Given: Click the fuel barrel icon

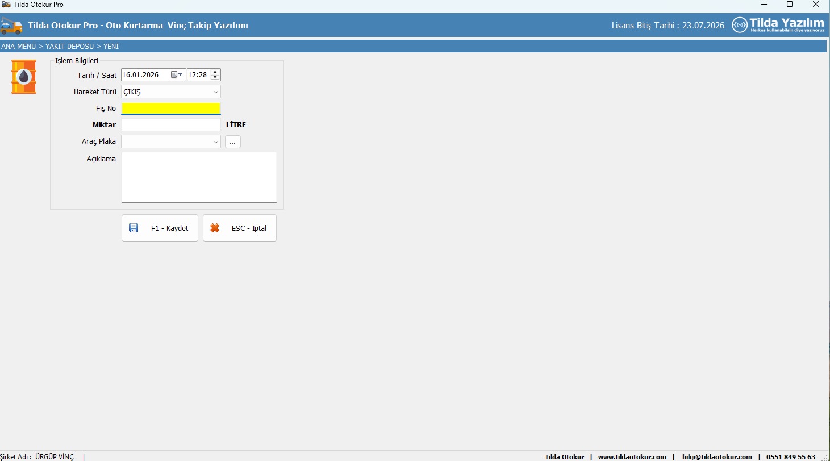Looking at the screenshot, I should (x=24, y=77).
